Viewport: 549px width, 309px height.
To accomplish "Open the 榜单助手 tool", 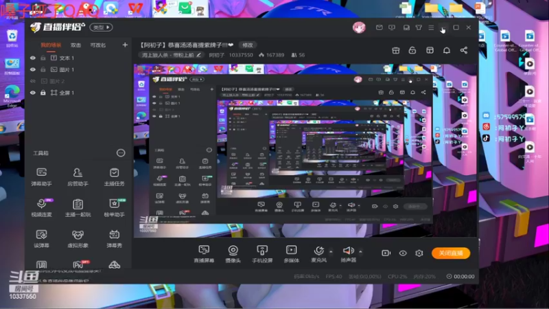I will tap(114, 207).
